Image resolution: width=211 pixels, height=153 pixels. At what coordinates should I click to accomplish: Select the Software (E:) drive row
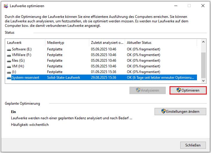pos(102,49)
